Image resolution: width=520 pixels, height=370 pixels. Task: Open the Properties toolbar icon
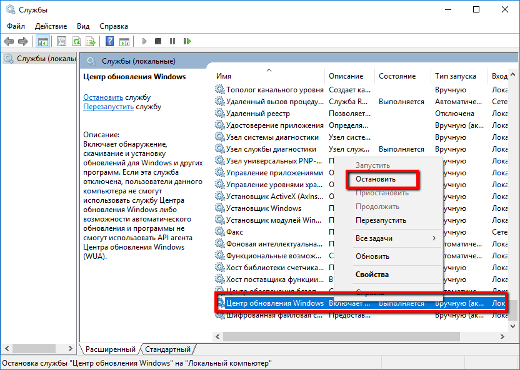click(x=61, y=41)
